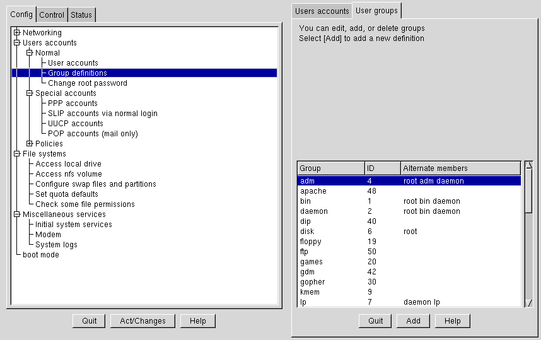The image size is (541, 340).
Task: Open the Status tab
Action: (81, 15)
